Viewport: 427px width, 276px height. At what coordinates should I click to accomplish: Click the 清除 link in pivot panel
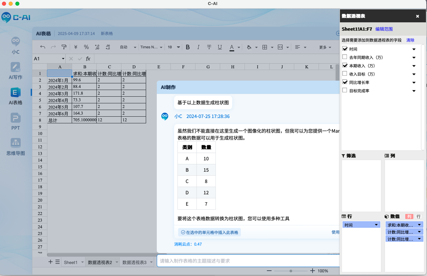click(x=410, y=40)
